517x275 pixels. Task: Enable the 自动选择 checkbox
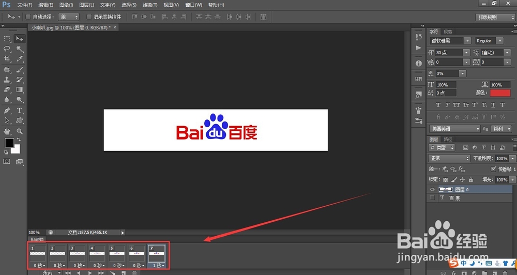[28, 17]
